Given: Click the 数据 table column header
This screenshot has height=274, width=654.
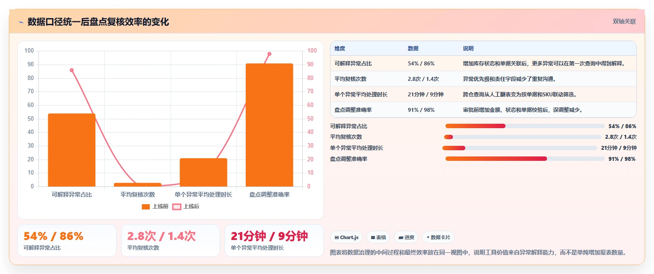Looking at the screenshot, I should [413, 48].
